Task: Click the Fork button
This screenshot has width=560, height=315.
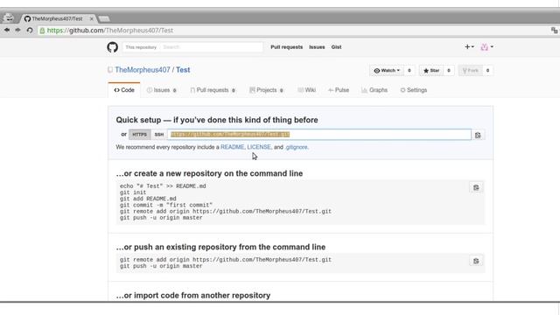Action: [x=471, y=70]
